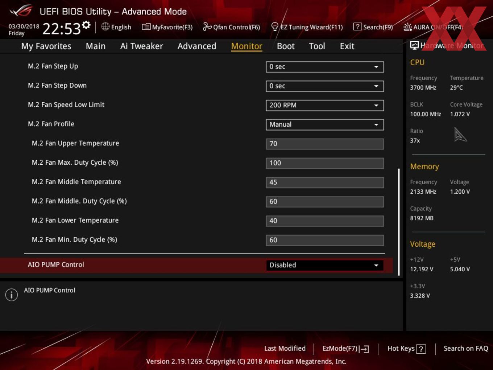
Task: Select the AIO PUMP Control row label
Action: pos(56,264)
